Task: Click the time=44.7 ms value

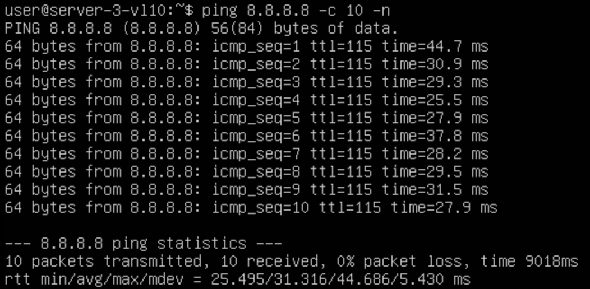Action: point(435,46)
